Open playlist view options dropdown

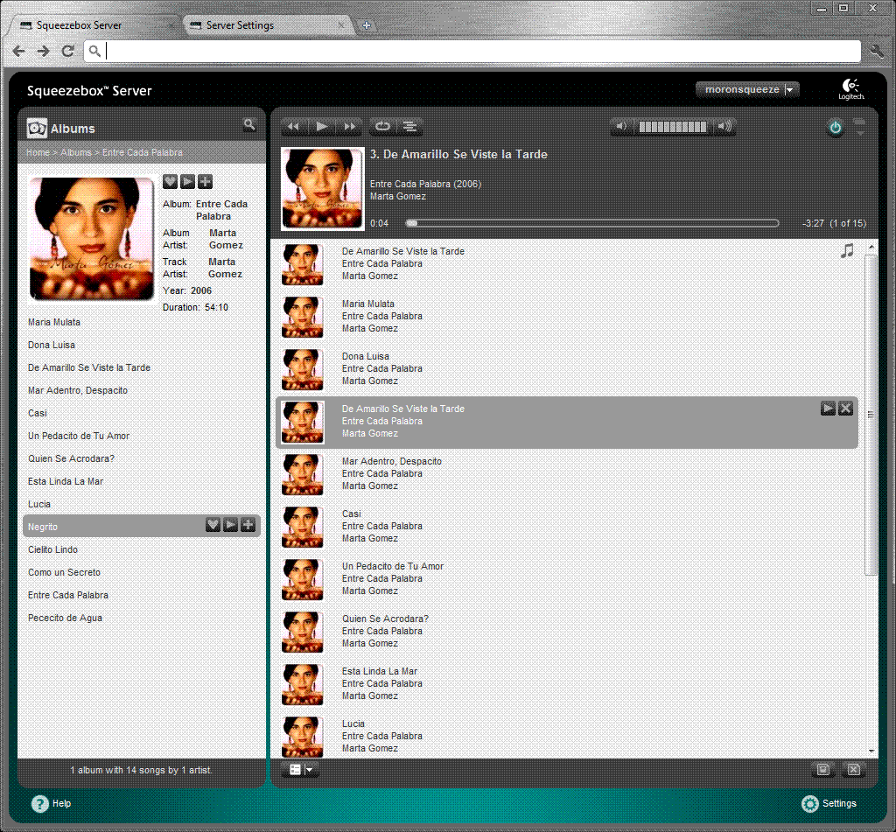[300, 770]
